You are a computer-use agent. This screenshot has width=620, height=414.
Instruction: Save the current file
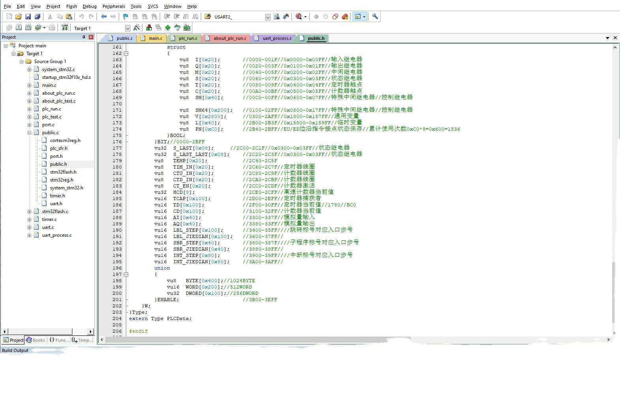click(28, 17)
